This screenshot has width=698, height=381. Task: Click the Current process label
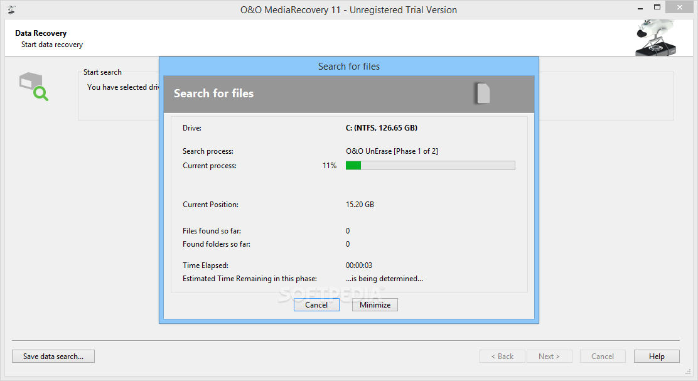pos(210,166)
